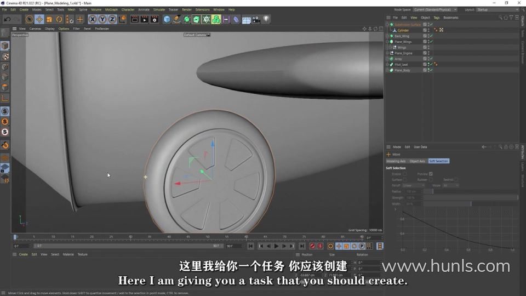
Task: Click the Play Forwards button
Action: coord(276,246)
